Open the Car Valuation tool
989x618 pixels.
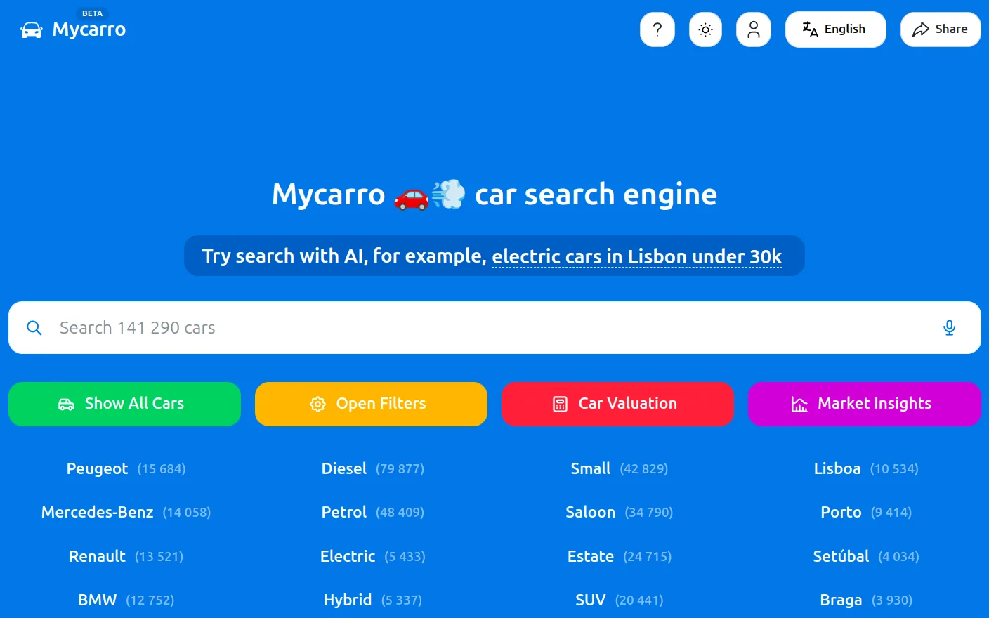click(617, 404)
